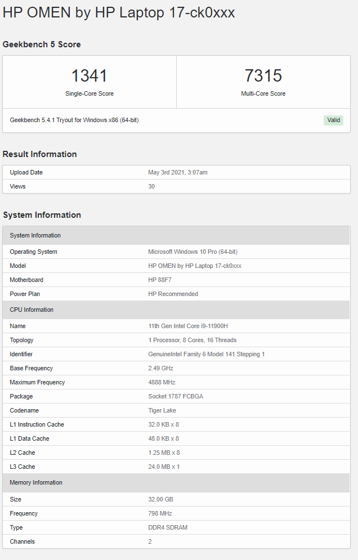The image size is (358, 560).
Task: Click the Package label
Action: (x=21, y=396)
